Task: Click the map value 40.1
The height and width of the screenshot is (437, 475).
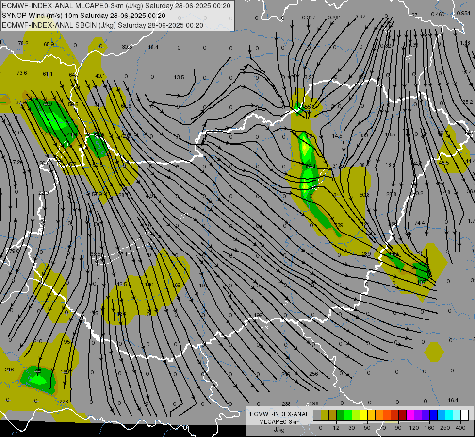Action: click(100, 76)
